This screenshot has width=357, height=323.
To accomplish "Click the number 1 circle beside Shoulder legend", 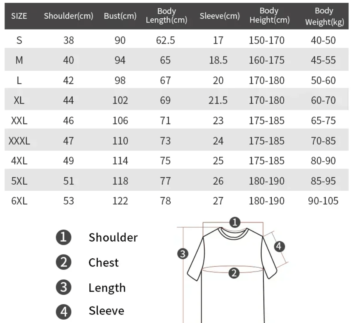I will (x=64, y=237).
